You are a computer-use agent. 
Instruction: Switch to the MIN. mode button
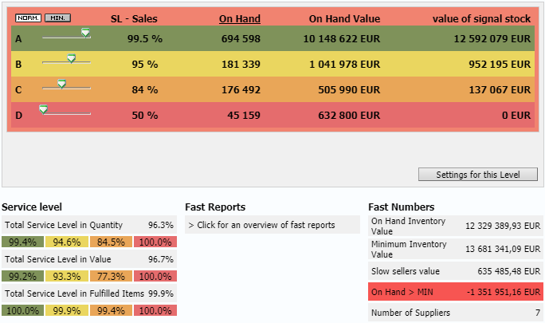tap(57, 18)
